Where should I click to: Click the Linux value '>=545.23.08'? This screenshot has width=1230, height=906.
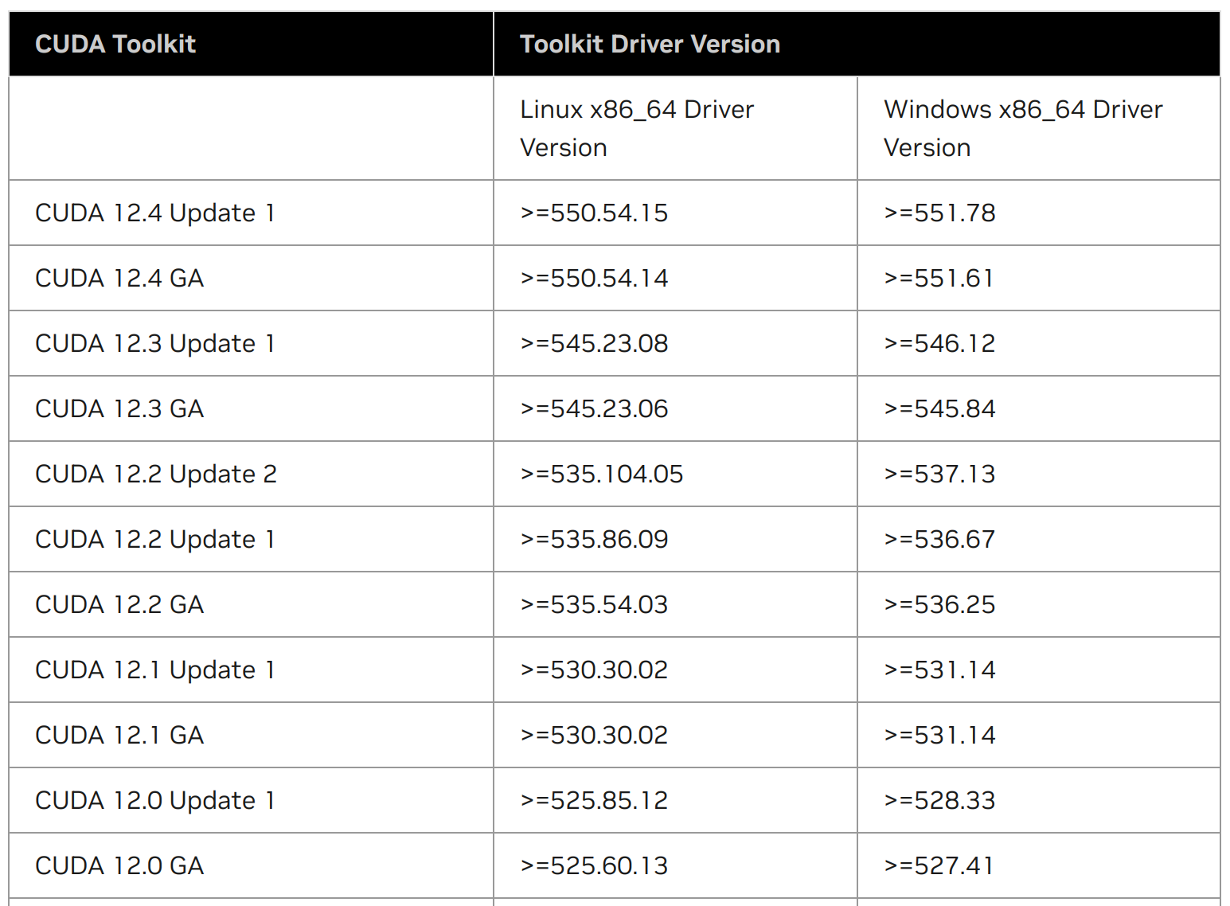[x=594, y=343]
